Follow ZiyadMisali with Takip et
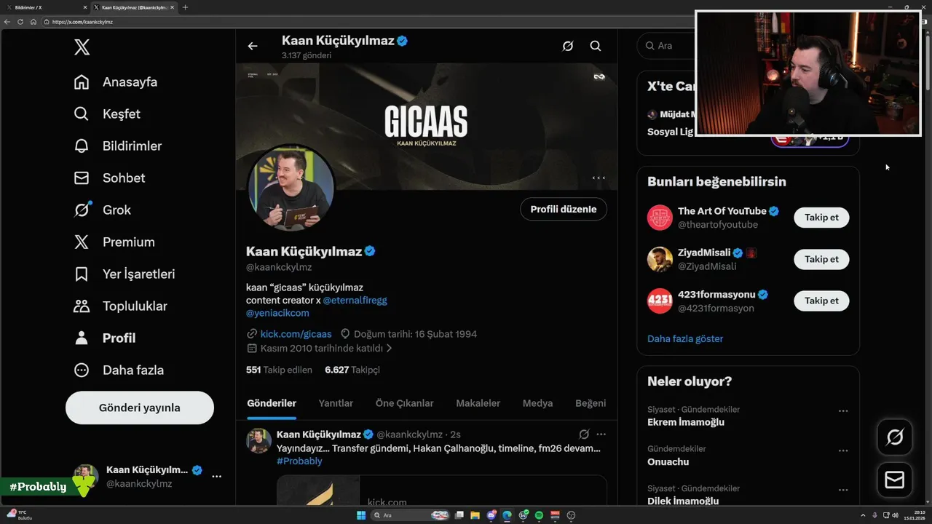Image resolution: width=932 pixels, height=524 pixels. click(821, 259)
